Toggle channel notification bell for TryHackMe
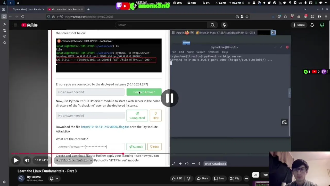 point(52,179)
